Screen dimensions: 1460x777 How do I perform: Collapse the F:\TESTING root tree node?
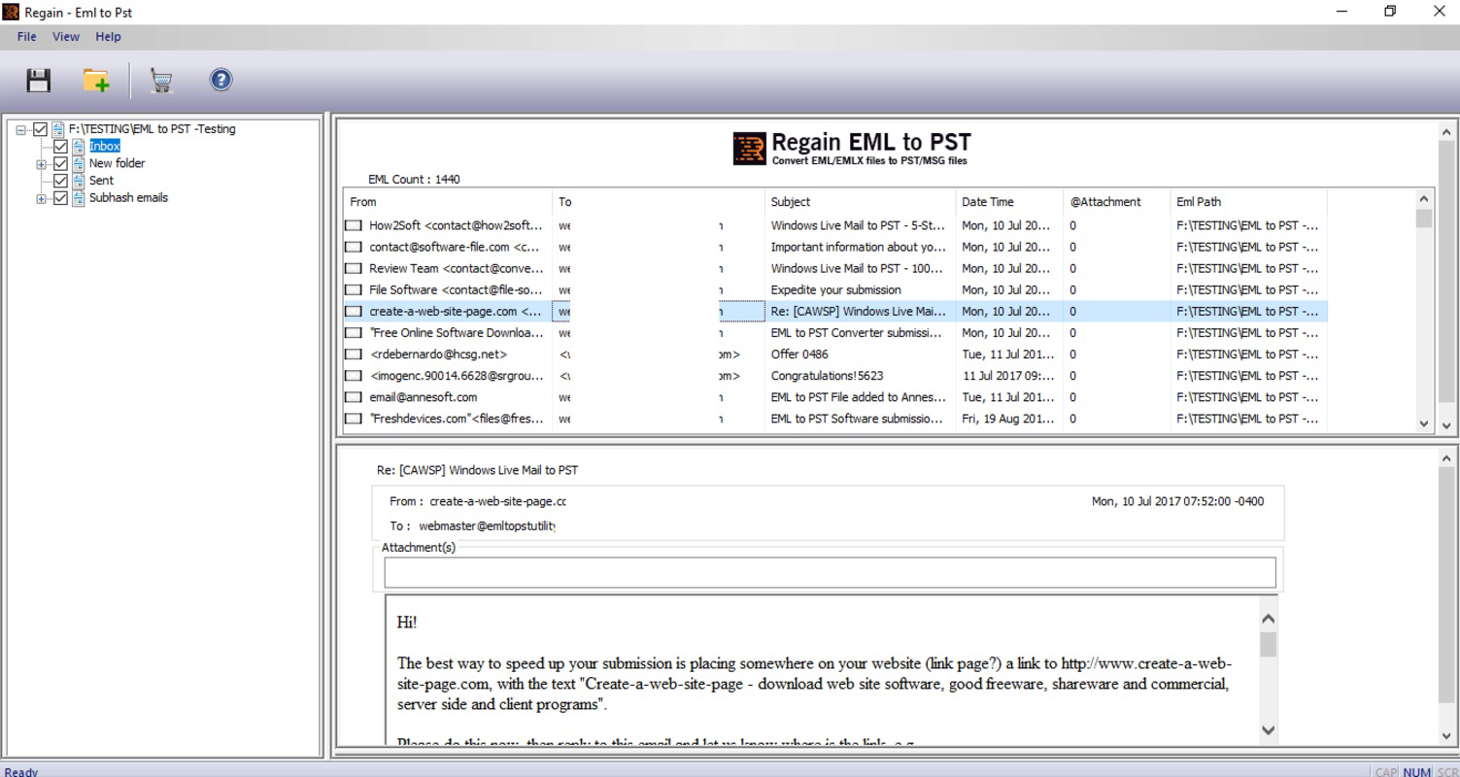click(21, 129)
